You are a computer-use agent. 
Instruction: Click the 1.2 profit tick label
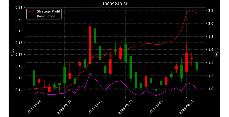211,76
